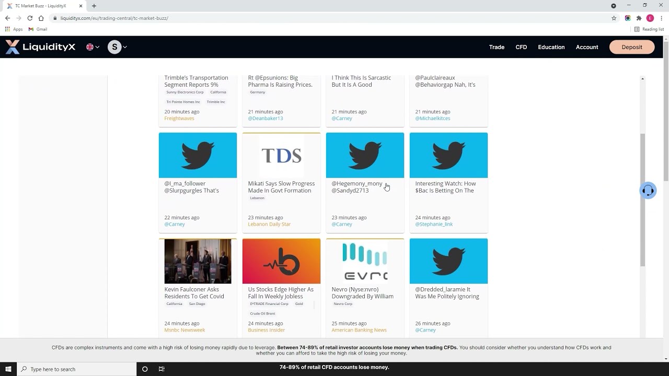This screenshot has height=376, width=669.
Task: Open Nevro Downgraded By William headline
Action: click(x=362, y=292)
